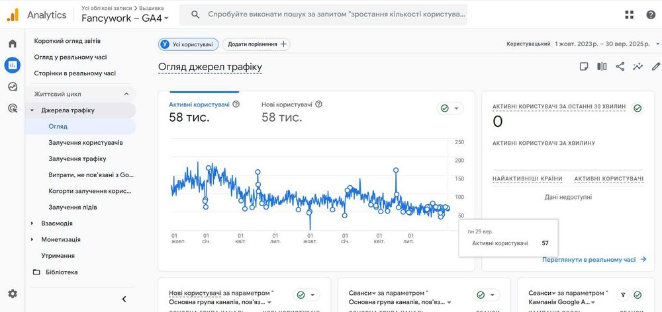Expand the 'Монетизація' tree item
Image resolution: width=662 pixels, height=312 pixels.
tap(32, 239)
